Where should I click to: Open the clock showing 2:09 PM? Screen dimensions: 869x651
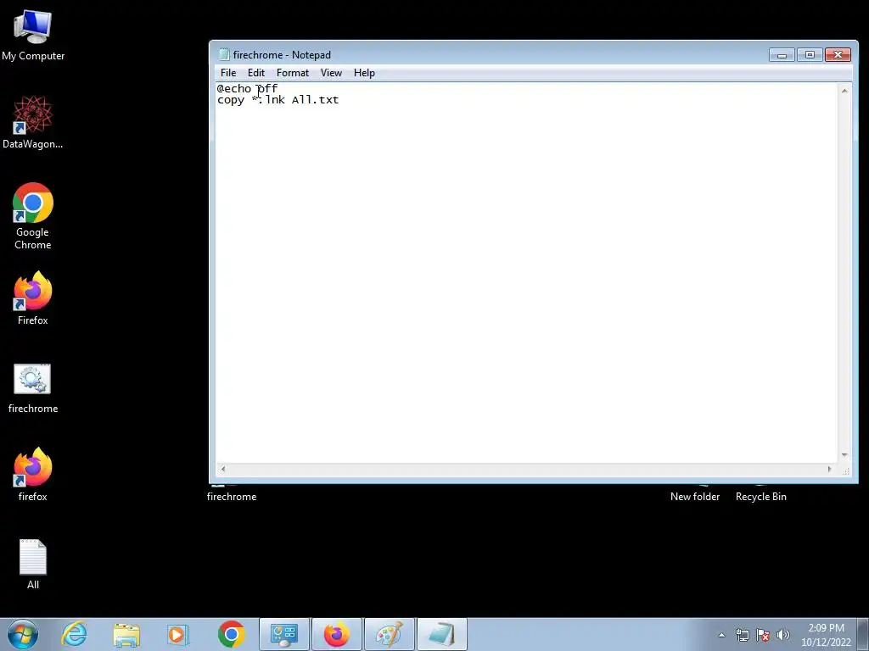(x=826, y=635)
